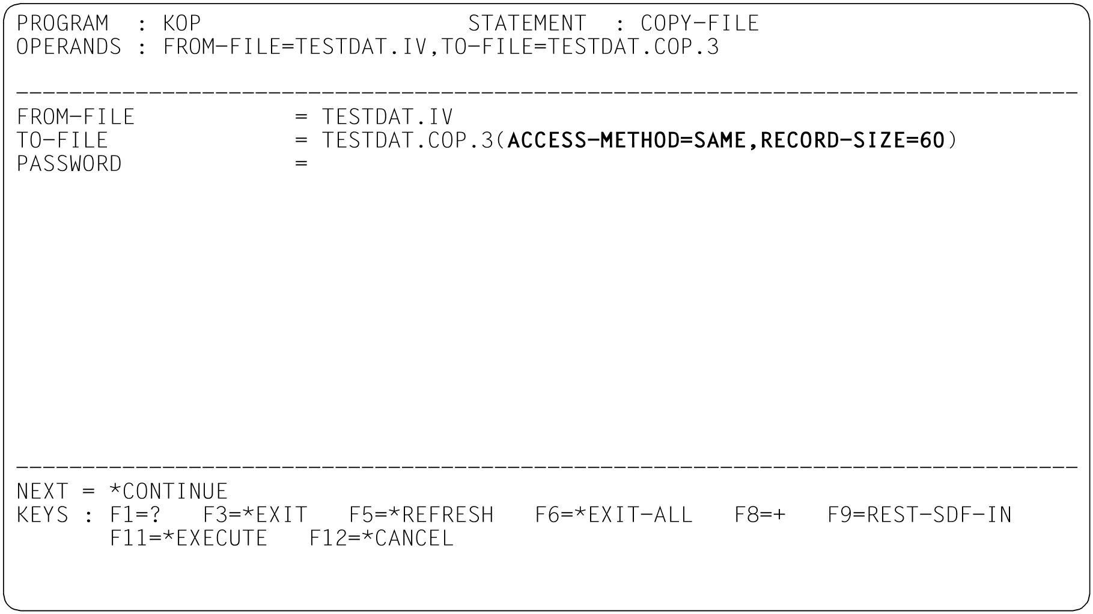Image resolution: width=1093 pixels, height=614 pixels.
Task: Select the RECORD-SIZE=60 operand text
Action: click(853, 140)
